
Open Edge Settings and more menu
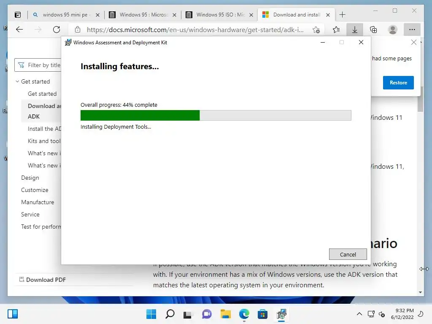412,30
